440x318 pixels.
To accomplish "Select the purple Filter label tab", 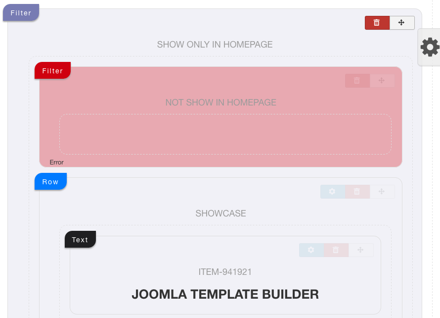I will [21, 13].
